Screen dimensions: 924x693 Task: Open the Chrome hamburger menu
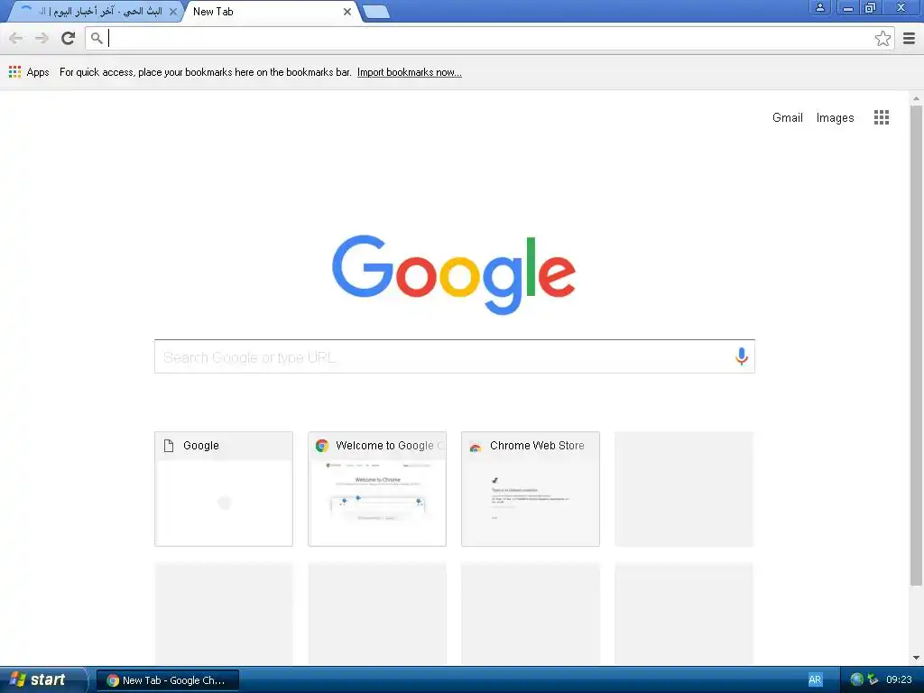pyautogui.click(x=910, y=38)
